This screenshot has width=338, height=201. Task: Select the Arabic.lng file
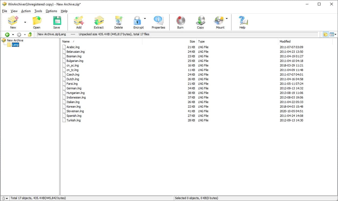tap(73, 47)
